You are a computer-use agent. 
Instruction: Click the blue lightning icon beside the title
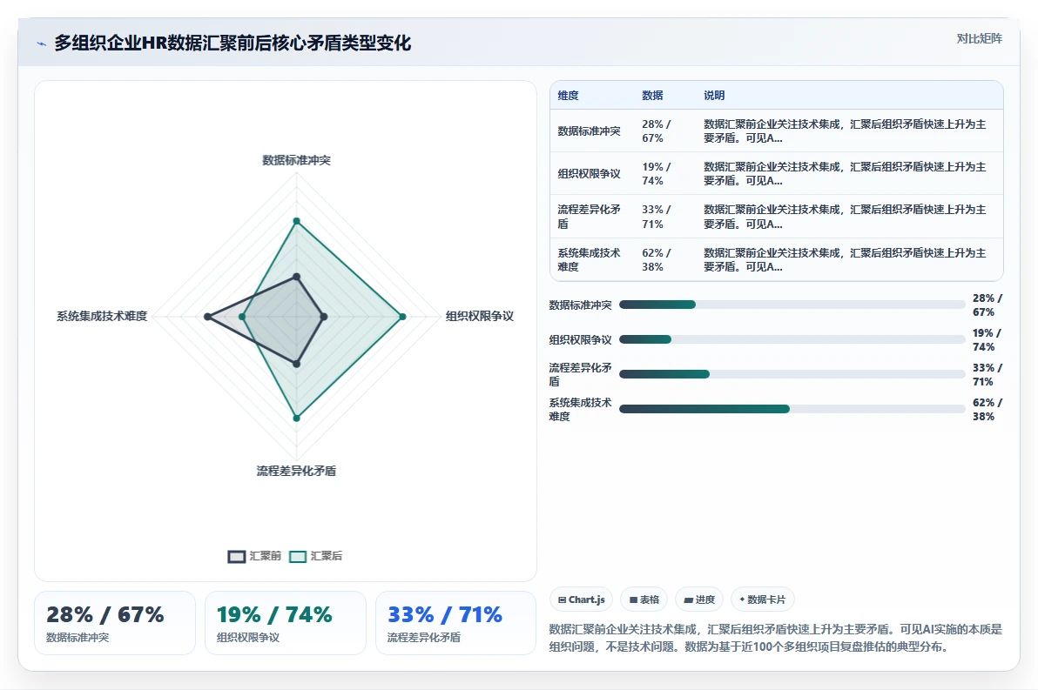tap(41, 44)
